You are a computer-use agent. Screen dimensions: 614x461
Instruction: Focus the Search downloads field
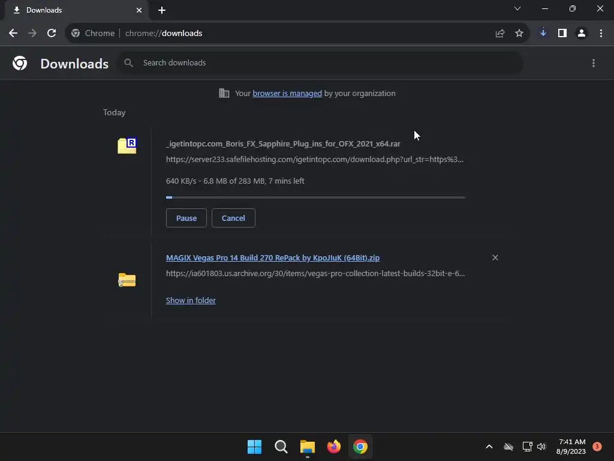click(x=320, y=62)
